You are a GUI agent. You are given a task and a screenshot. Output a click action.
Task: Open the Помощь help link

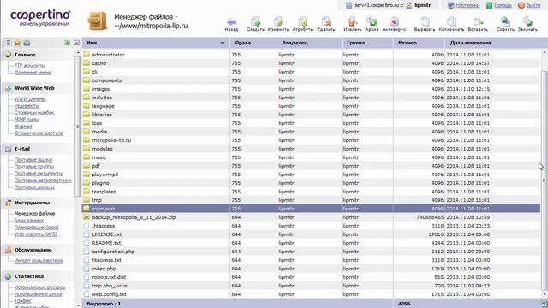[x=503, y=5]
